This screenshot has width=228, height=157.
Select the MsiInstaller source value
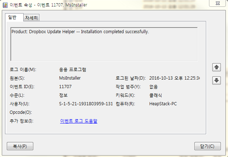(x=70, y=78)
